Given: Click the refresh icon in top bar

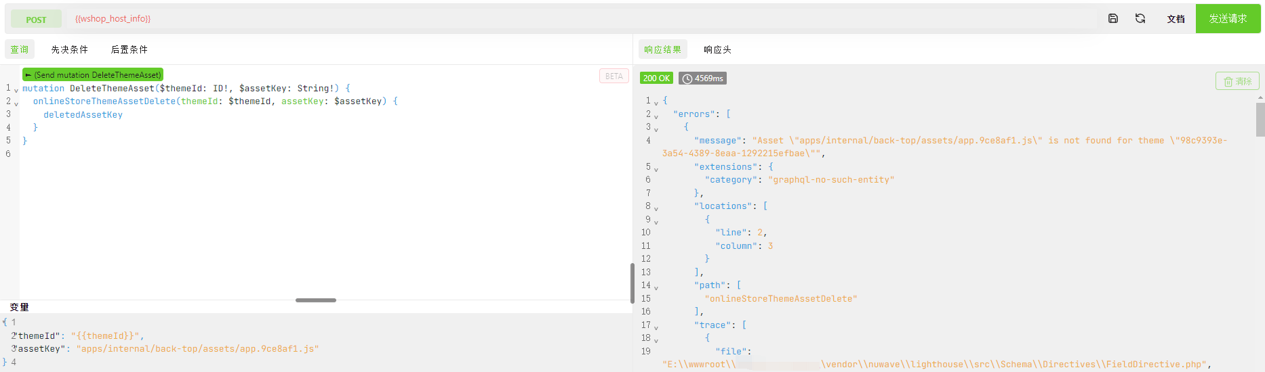Looking at the screenshot, I should coord(1140,18).
